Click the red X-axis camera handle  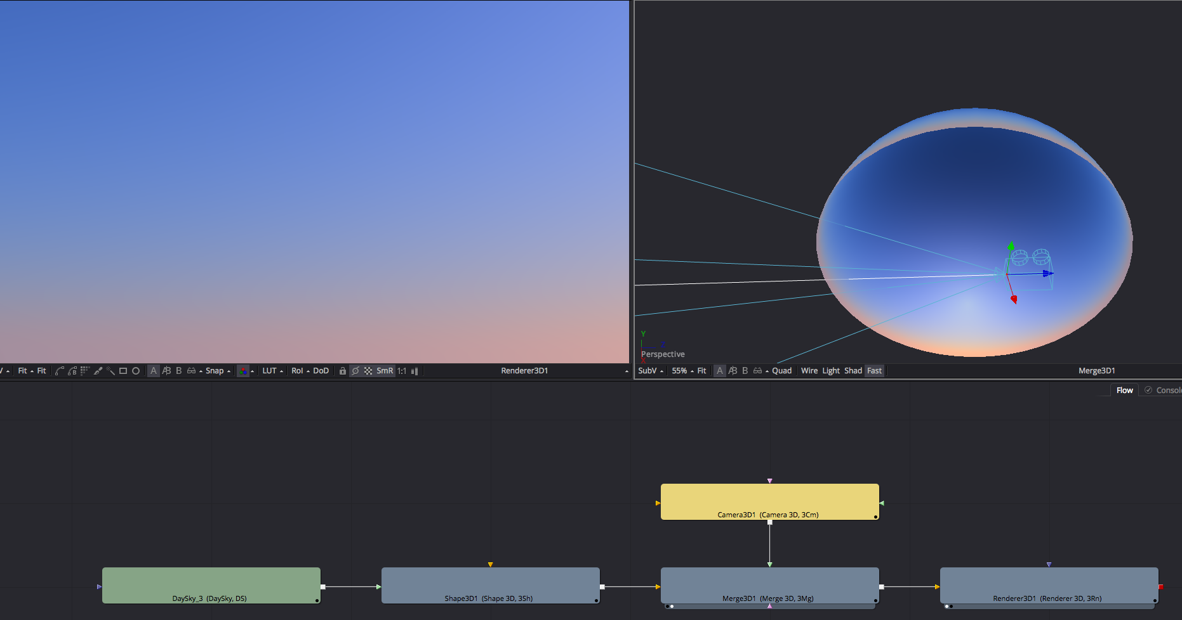pos(1014,299)
